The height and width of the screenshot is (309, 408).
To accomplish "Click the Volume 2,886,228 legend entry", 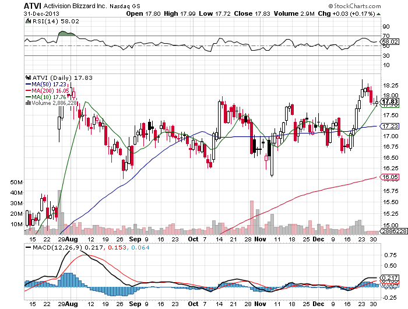I will [x=54, y=103].
